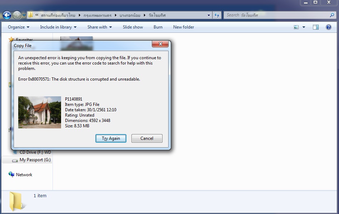Close the Copy File dialog

pyautogui.click(x=160, y=44)
